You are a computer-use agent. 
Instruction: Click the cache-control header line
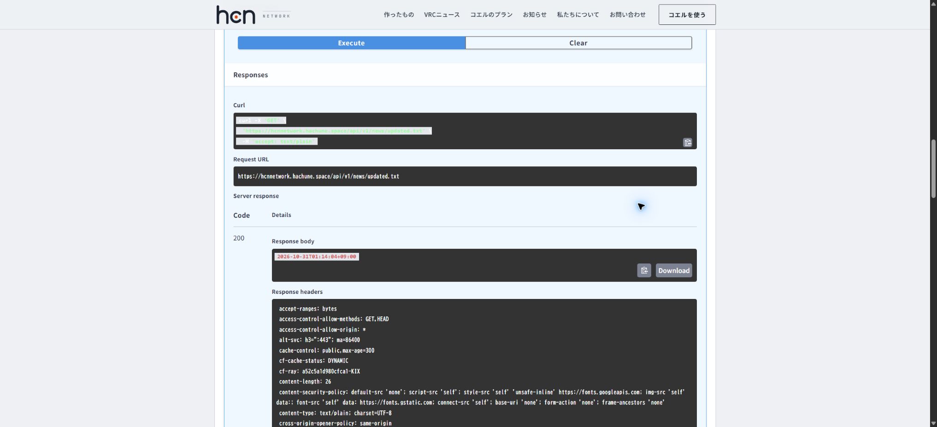click(326, 351)
